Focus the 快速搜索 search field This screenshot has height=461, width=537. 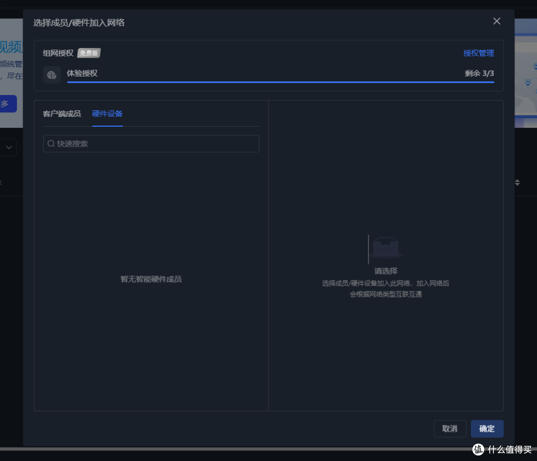pyautogui.click(x=151, y=144)
